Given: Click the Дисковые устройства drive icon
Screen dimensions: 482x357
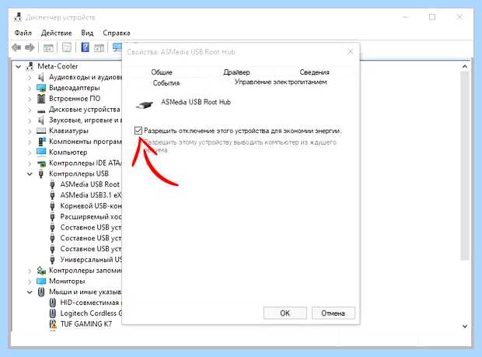Looking at the screenshot, I should pyautogui.click(x=41, y=110).
